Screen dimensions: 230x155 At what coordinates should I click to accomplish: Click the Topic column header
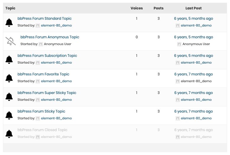(10, 8)
